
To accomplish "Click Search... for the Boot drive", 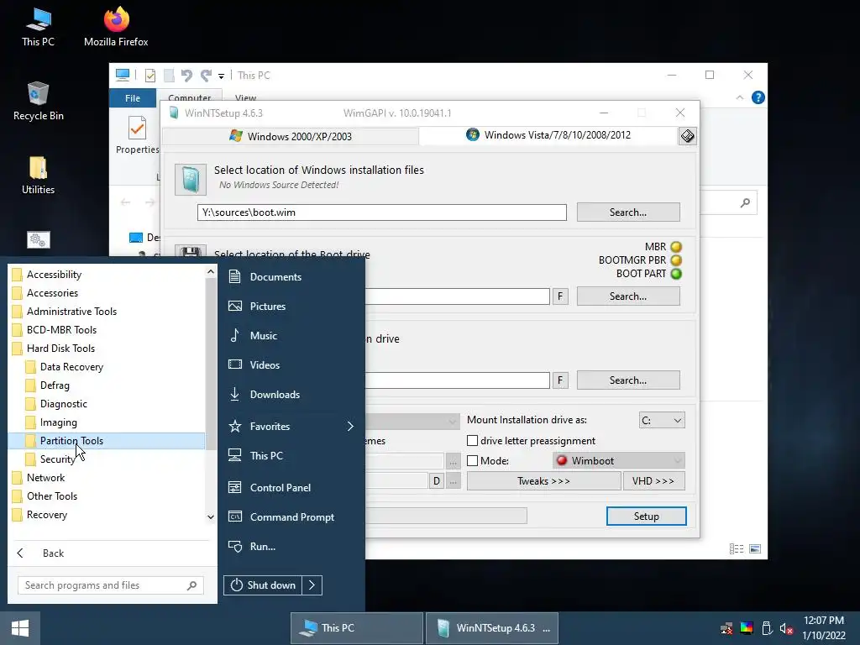I will pos(628,296).
